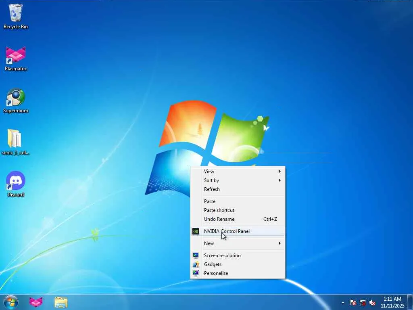This screenshot has width=413, height=310.
Task: Choose Paste in the context menu
Action: pos(238,201)
